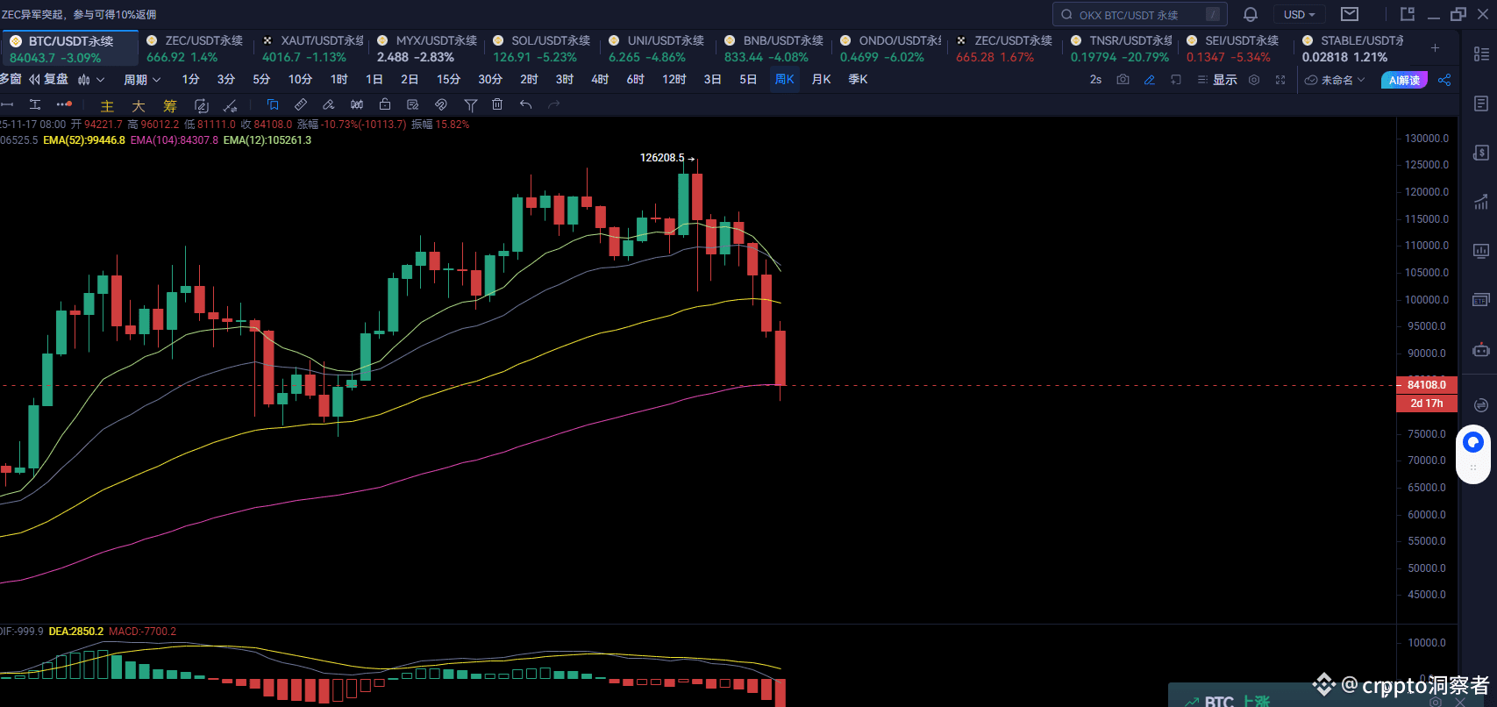This screenshot has height=707, width=1497.
Task: Open more drawing tools with red dot
Action: click(64, 104)
